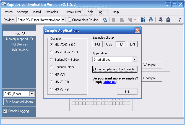Click the OHCI_Reset macro field text
Image resolution: width=185 pixels, height=125 pixels.
[13, 94]
